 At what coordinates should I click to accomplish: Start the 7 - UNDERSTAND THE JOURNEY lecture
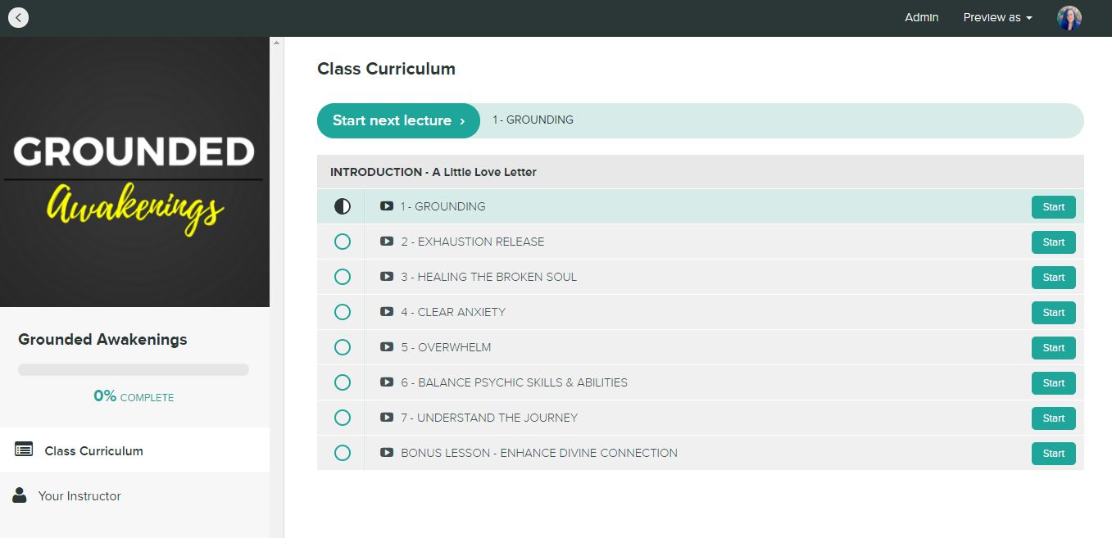1053,418
